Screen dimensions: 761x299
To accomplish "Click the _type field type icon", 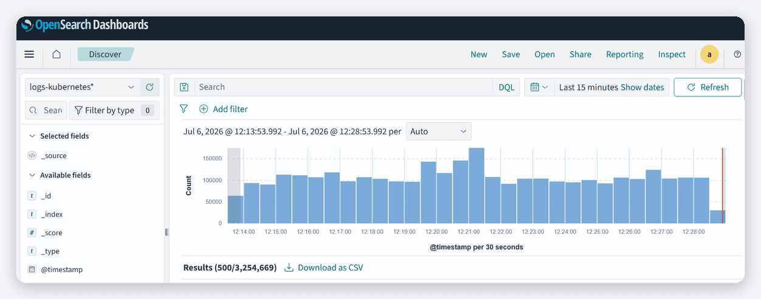I will coord(32,251).
